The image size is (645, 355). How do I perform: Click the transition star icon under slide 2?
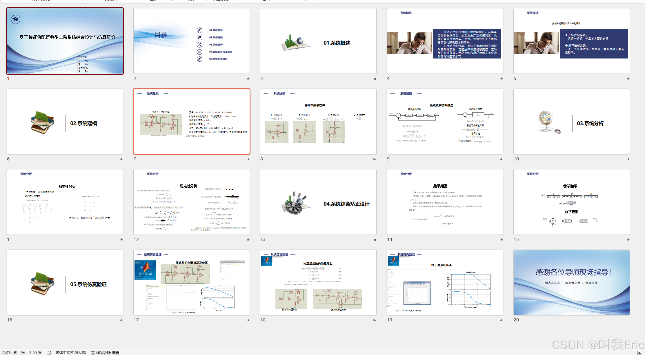point(248,78)
